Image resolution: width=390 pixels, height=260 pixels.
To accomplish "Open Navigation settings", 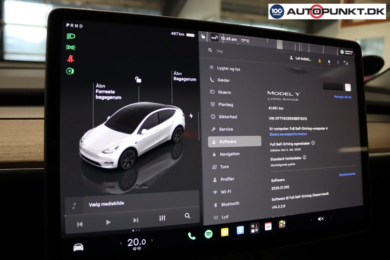I will [x=226, y=154].
